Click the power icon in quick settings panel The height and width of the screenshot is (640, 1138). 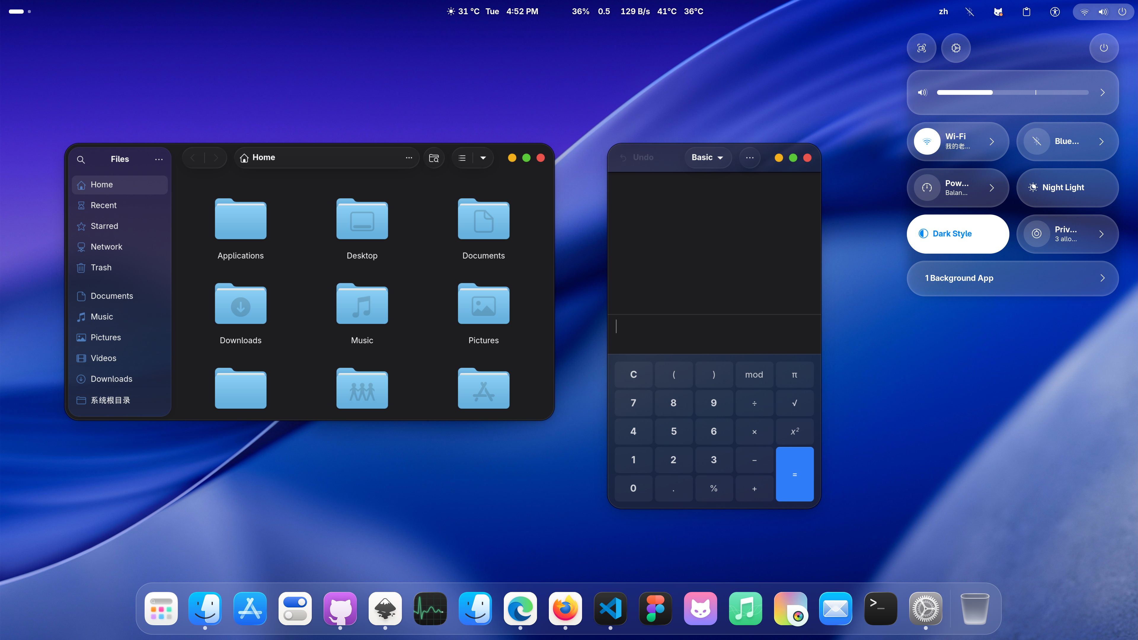[1104, 48]
